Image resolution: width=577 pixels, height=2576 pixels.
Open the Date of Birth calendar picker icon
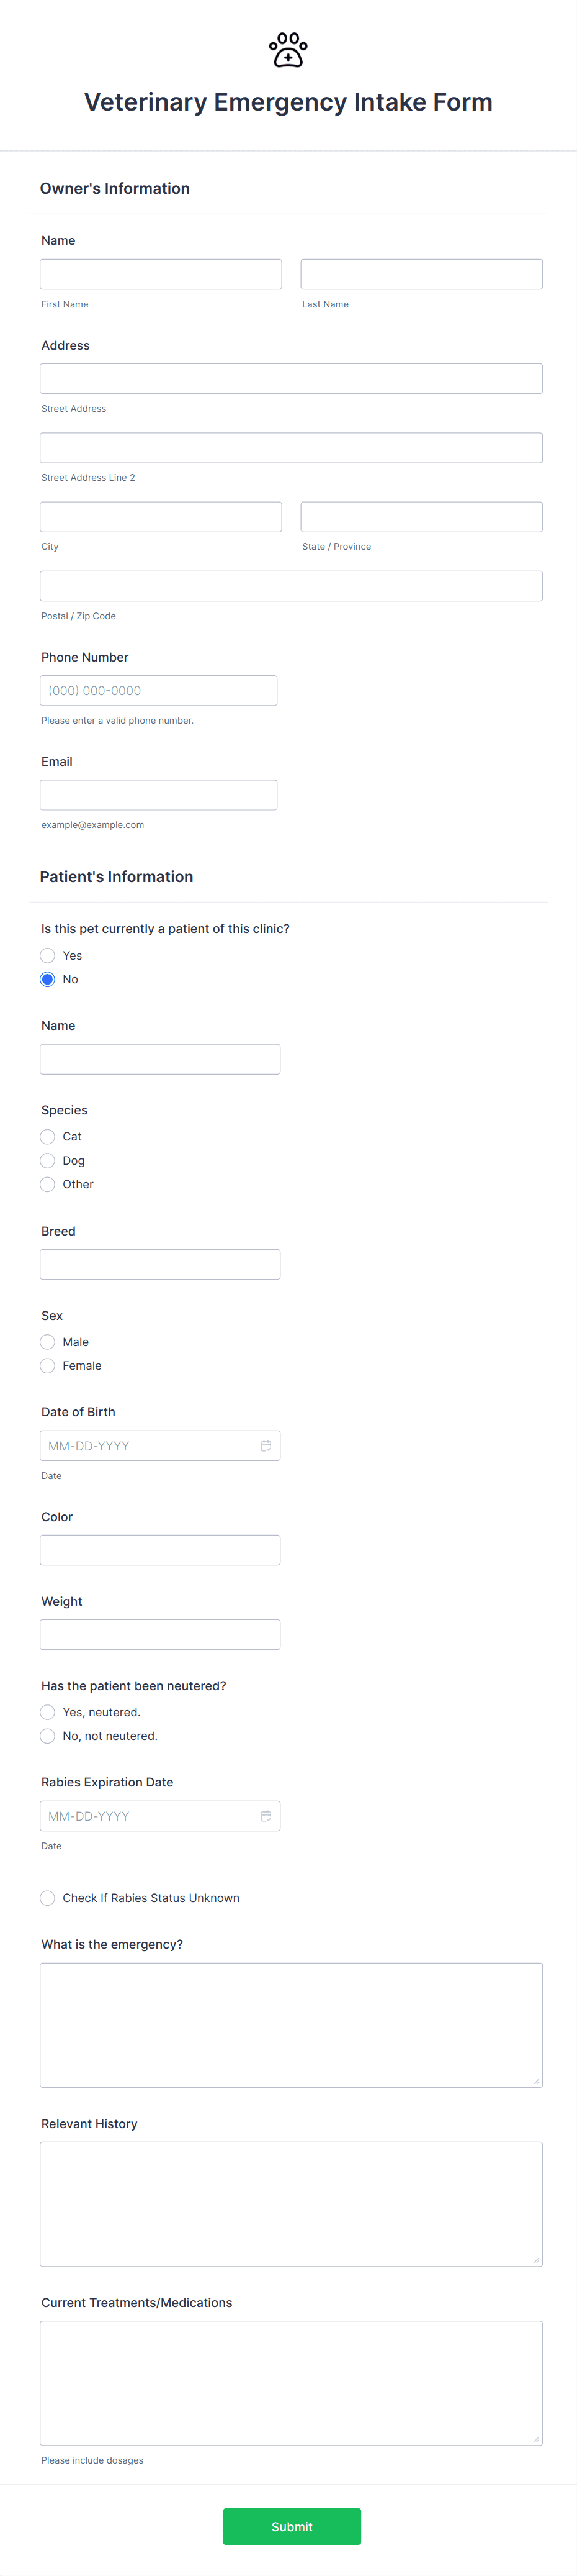pos(266,1445)
